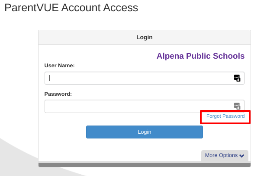Viewport: 267px width, 176px height.
Task: Click the "Options" text in More Options
Action: click(x=228, y=155)
